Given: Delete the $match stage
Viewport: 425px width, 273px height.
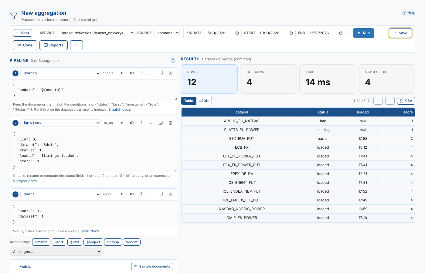Looking at the screenshot, I should point(171,73).
